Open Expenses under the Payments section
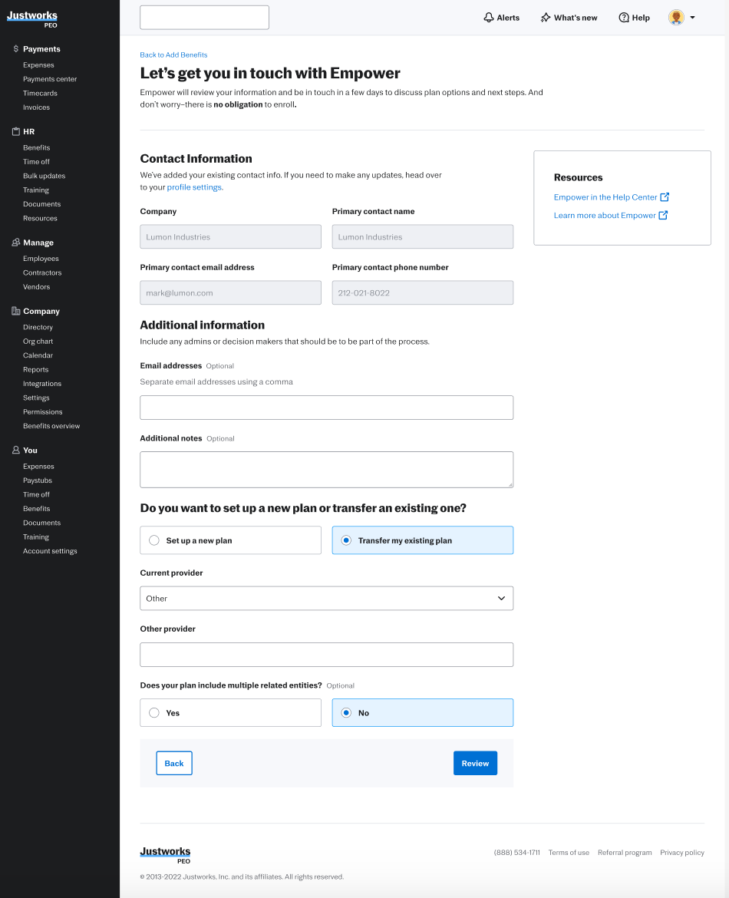 click(38, 64)
